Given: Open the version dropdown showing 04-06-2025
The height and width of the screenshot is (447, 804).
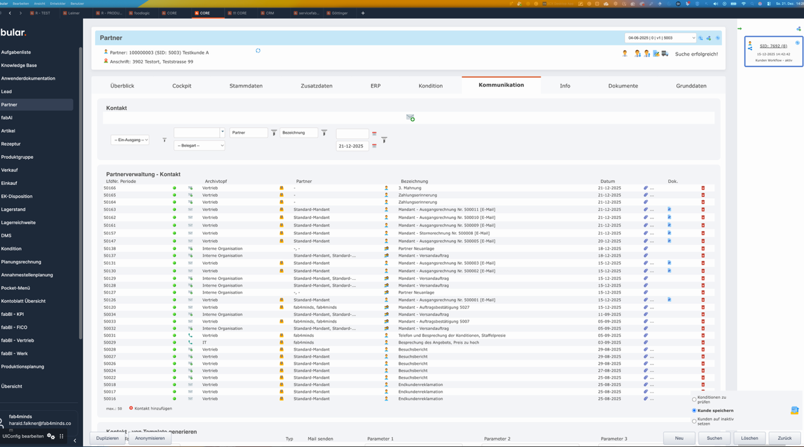Looking at the screenshot, I should pos(660,38).
